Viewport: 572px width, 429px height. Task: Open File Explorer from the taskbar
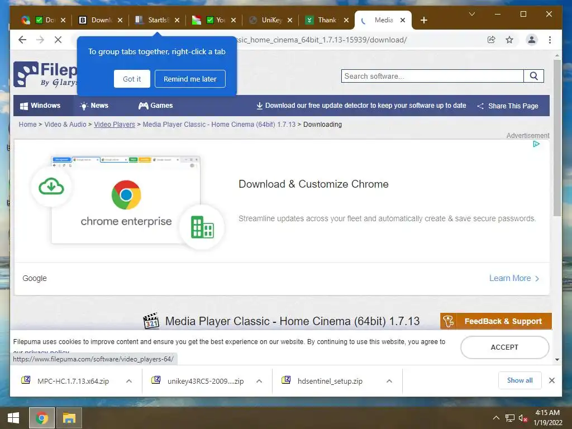(x=69, y=418)
